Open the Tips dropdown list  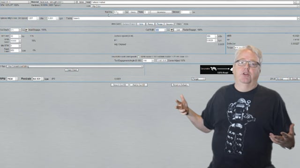[x=75, y=66]
